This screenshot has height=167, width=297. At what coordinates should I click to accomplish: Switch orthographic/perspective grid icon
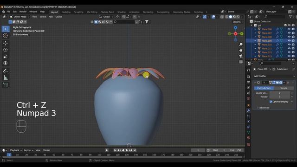[241, 62]
